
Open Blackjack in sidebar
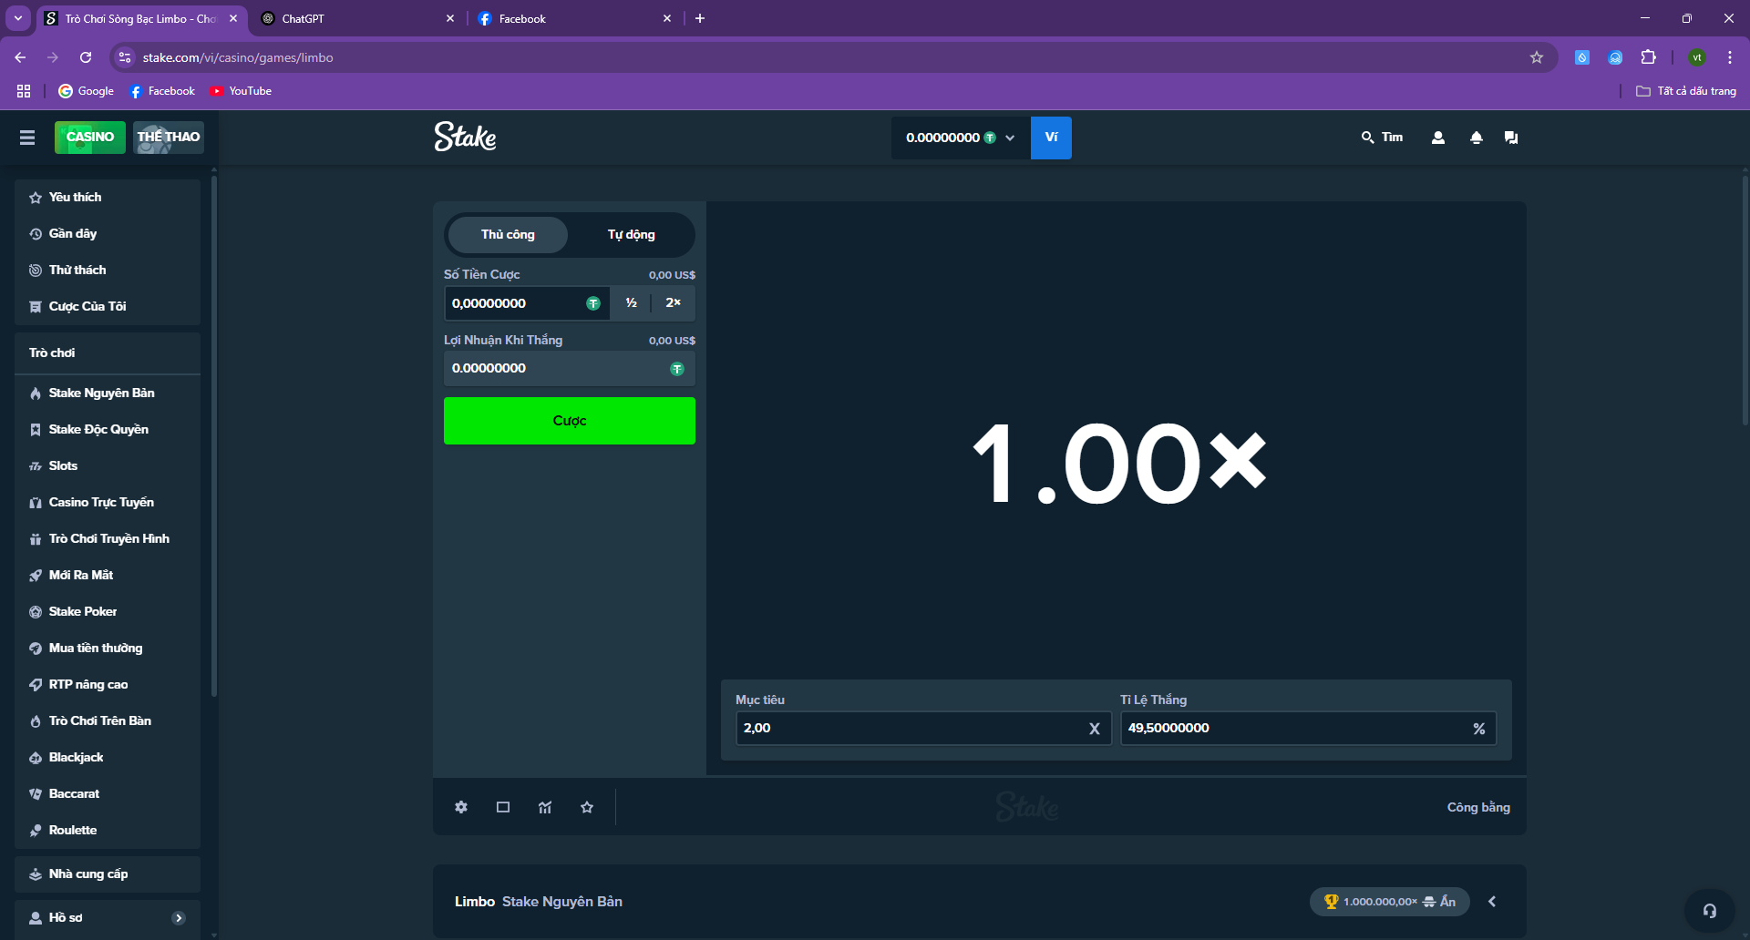coord(108,758)
